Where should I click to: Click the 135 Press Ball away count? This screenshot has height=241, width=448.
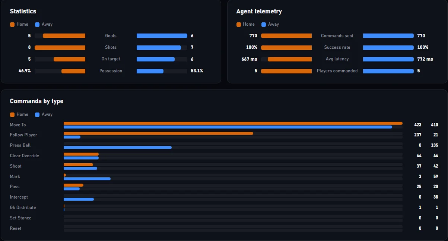coord(434,145)
